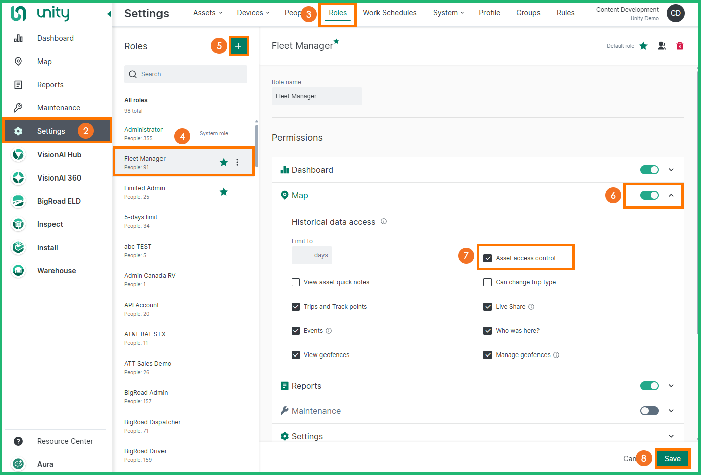Go to the Groups tab
This screenshot has height=475, width=701.
528,13
